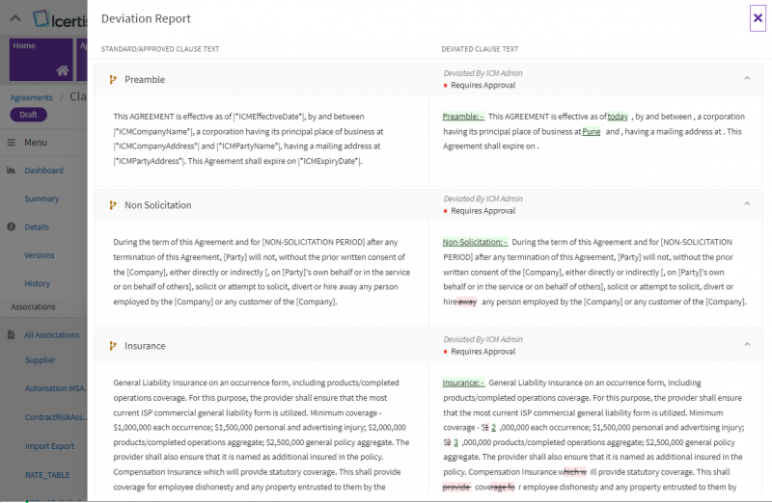Click the 'STANDARD/APPROVED CLAUSE TEXT' column header
772x503 pixels.
pos(160,49)
